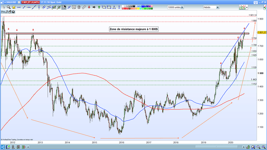Select the rectangle drawing tool
Screen dimensions: 267x150
point(109,7)
